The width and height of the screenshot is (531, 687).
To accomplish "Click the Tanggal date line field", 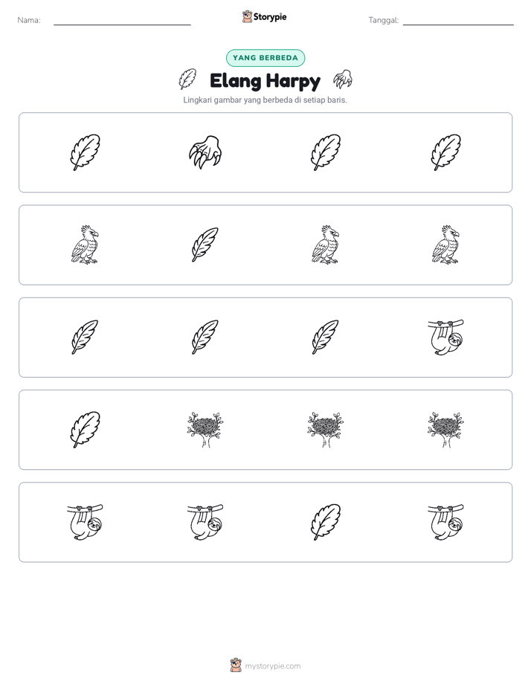I will (x=458, y=21).
